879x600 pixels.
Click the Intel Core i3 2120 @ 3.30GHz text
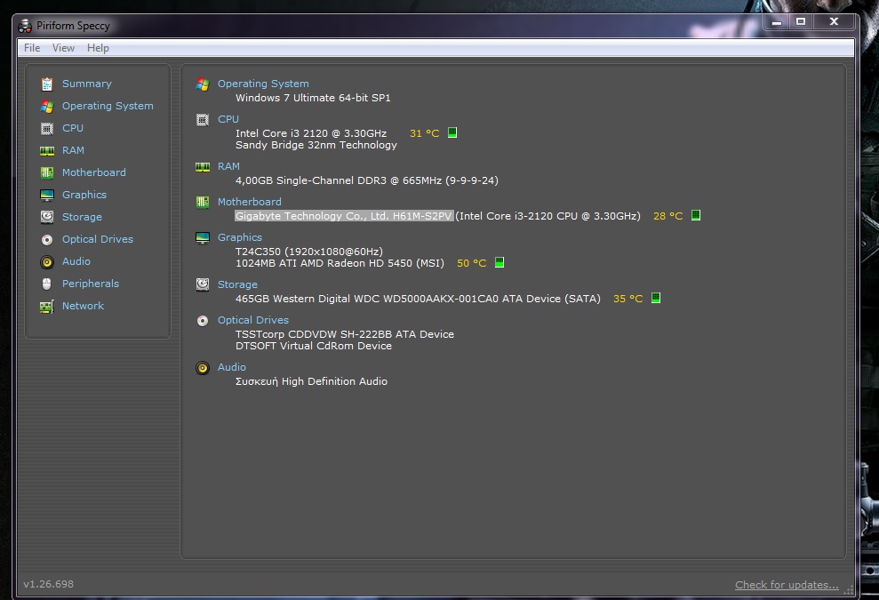click(311, 133)
